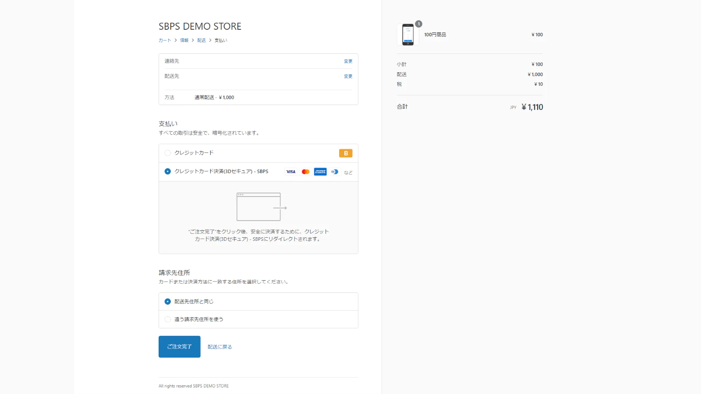This screenshot has width=701, height=394.
Task: Click 変更 link for 配送先
Action: click(x=348, y=76)
